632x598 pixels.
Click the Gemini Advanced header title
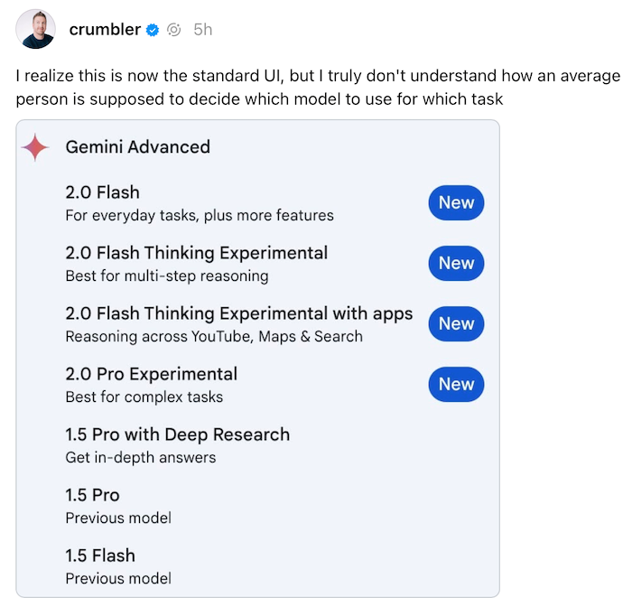click(x=138, y=147)
